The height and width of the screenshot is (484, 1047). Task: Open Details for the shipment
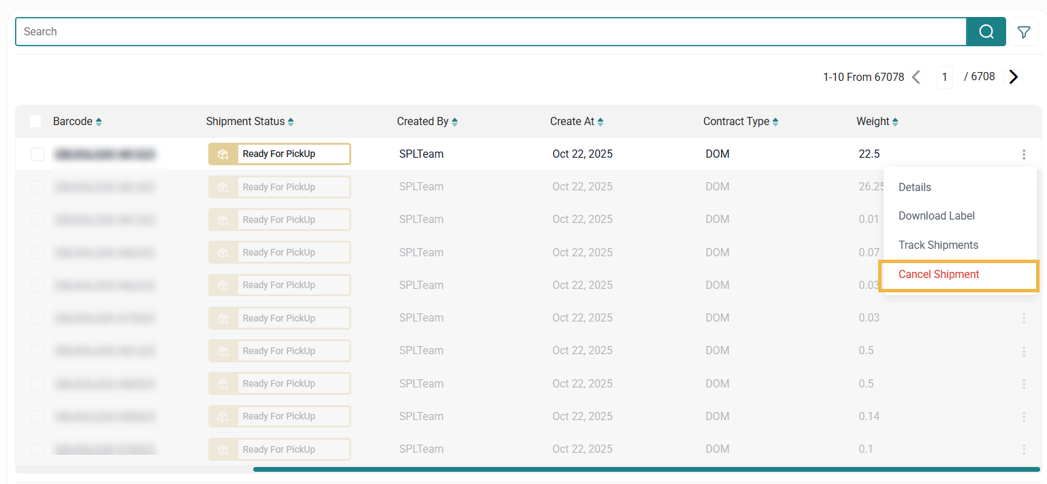click(914, 188)
